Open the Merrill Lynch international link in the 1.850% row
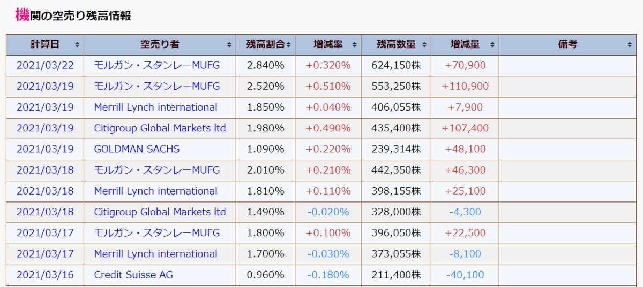The image size is (643, 287). (156, 107)
